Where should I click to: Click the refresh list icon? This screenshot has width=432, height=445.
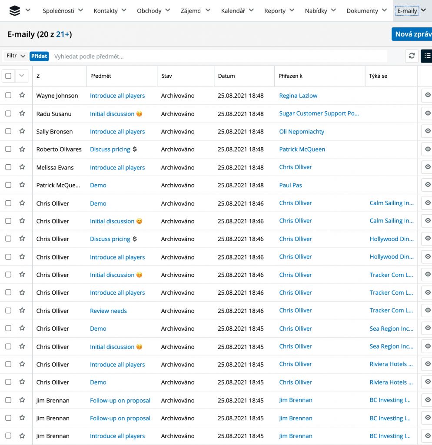[411, 56]
